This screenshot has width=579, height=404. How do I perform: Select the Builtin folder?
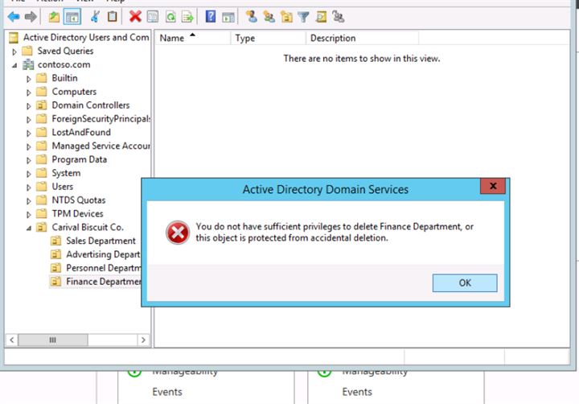[64, 78]
